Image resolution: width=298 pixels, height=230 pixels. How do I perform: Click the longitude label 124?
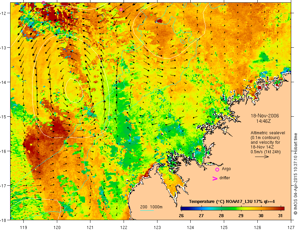[x=191, y=227]
